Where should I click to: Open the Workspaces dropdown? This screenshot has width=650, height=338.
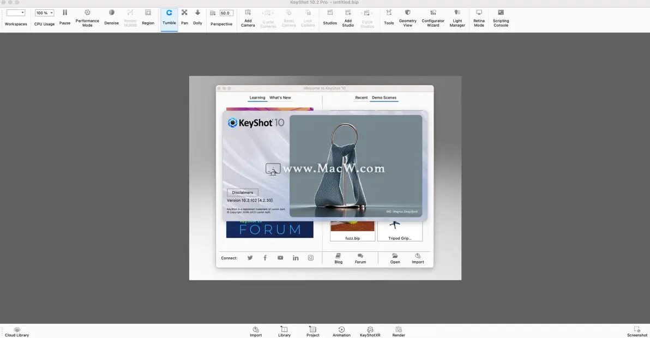point(16,13)
